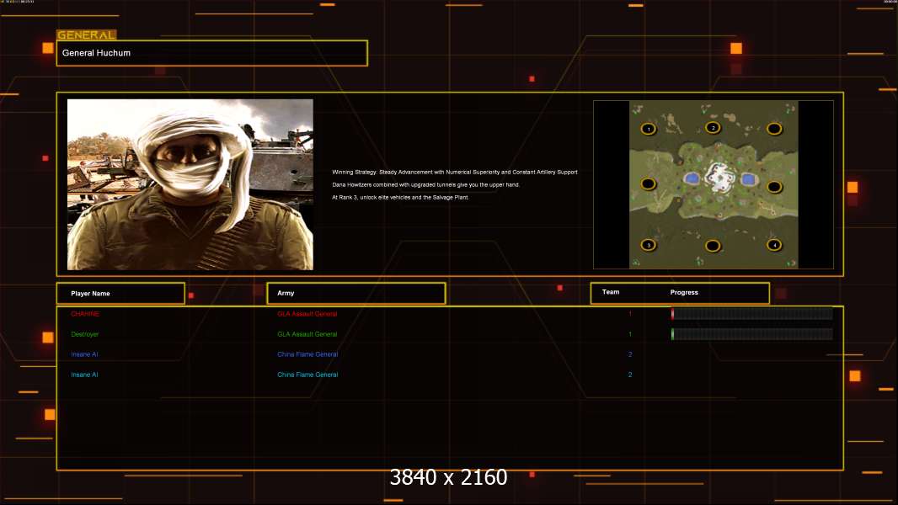Click the General Huchum portrait image
Screen dimensions: 898x505
click(x=190, y=184)
